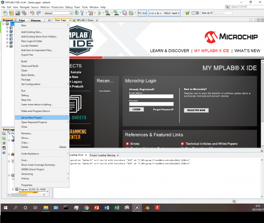Click the E-mail Address input field

(x=151, y=96)
